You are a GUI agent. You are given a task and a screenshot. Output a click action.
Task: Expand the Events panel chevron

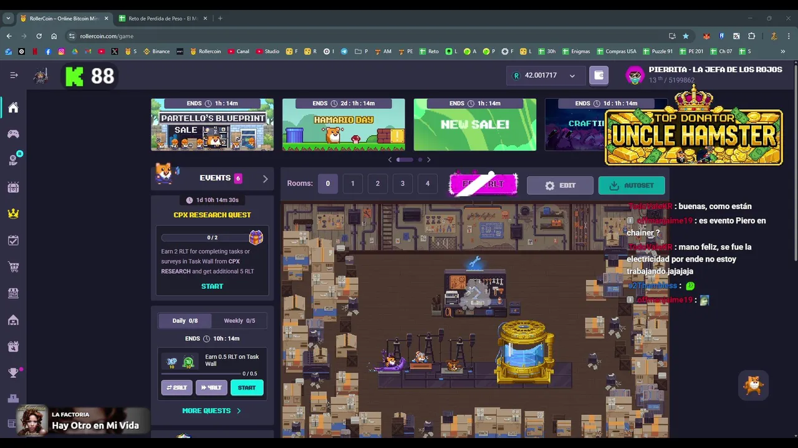(x=265, y=179)
